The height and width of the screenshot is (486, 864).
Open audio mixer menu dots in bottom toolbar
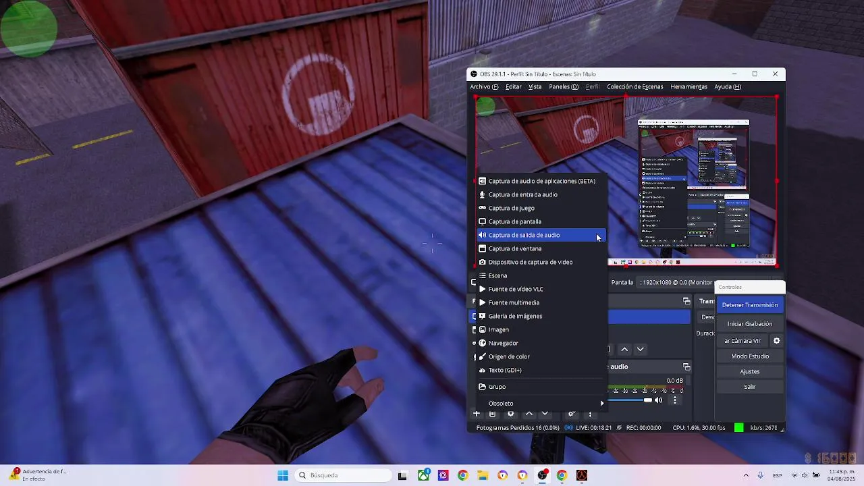[590, 414]
